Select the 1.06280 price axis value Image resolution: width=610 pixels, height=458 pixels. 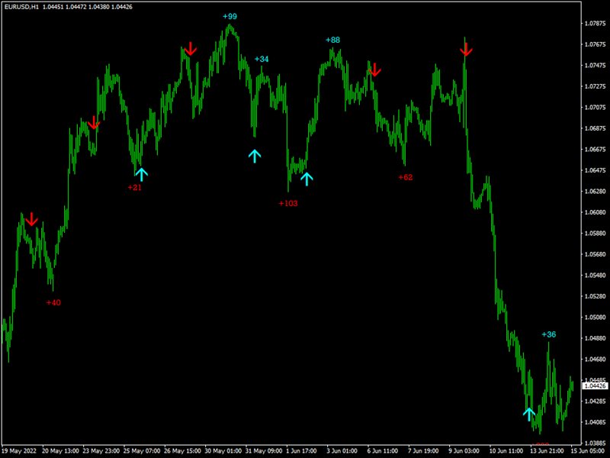click(x=596, y=192)
